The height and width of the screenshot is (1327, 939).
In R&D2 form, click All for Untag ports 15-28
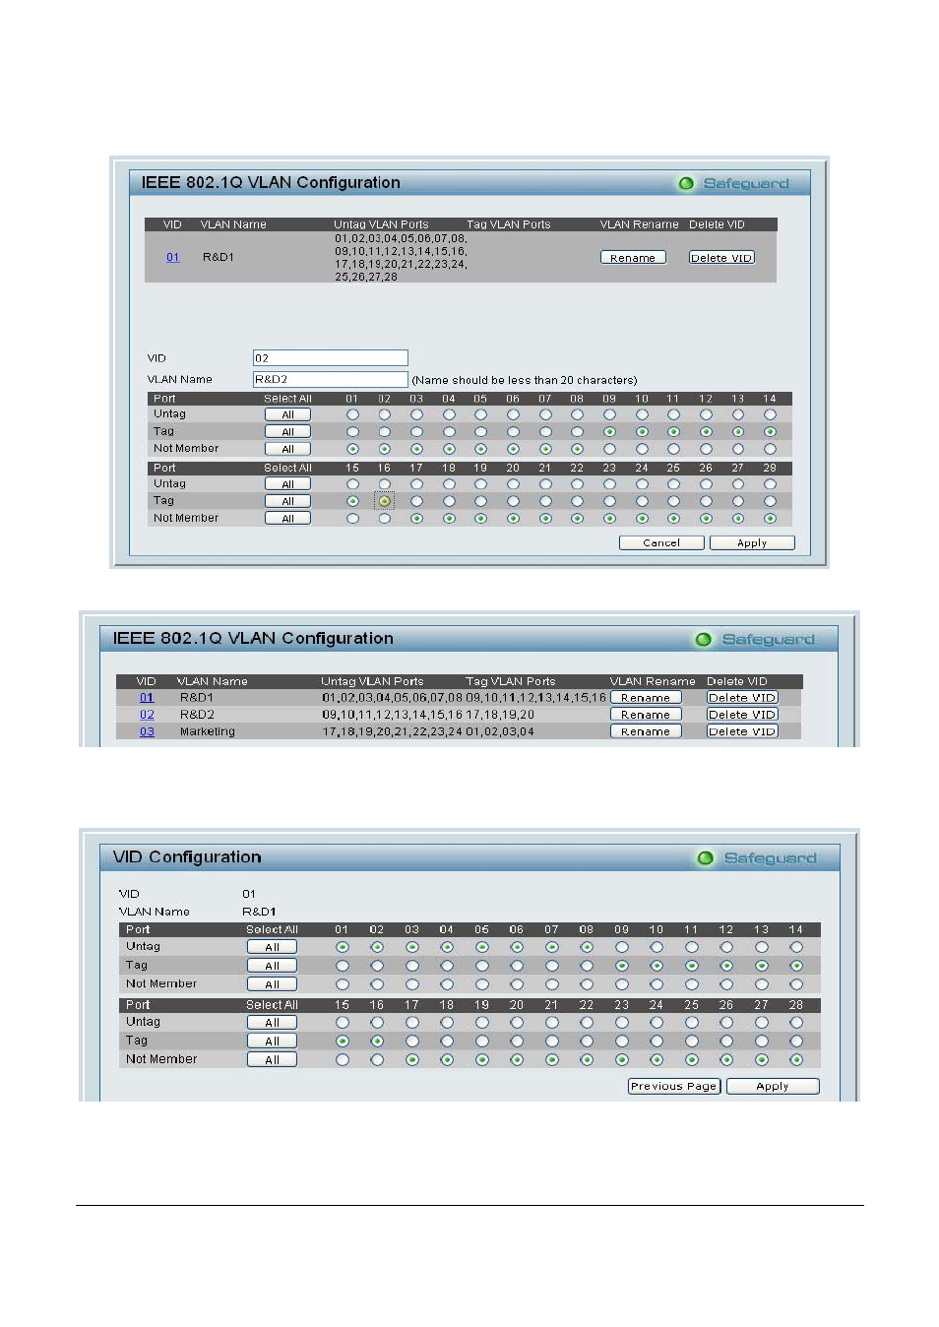pyautogui.click(x=287, y=484)
